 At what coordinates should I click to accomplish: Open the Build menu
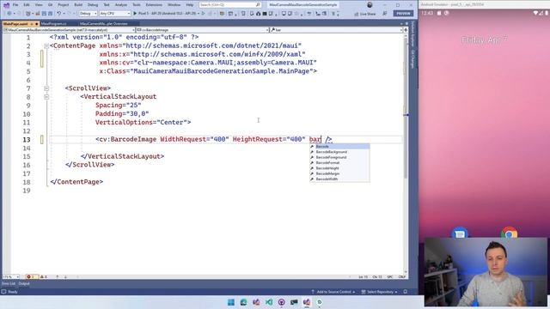tap(78, 5)
